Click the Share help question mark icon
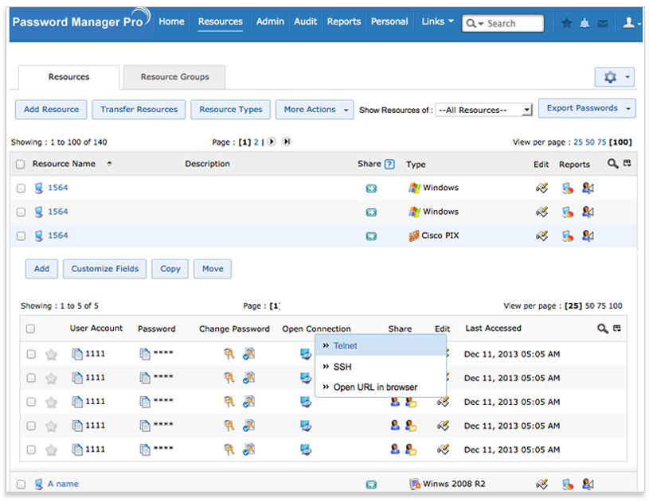649x502 pixels. click(x=389, y=164)
